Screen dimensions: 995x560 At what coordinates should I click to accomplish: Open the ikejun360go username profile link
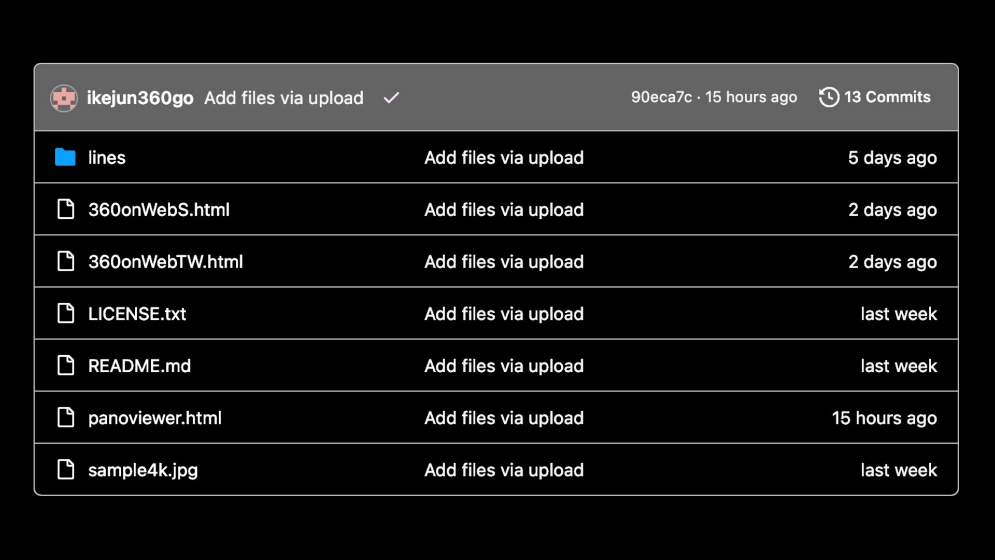[x=140, y=98]
